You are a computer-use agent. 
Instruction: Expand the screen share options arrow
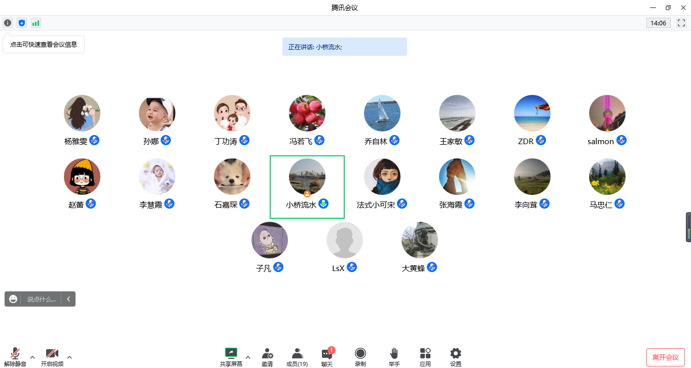pos(248,357)
